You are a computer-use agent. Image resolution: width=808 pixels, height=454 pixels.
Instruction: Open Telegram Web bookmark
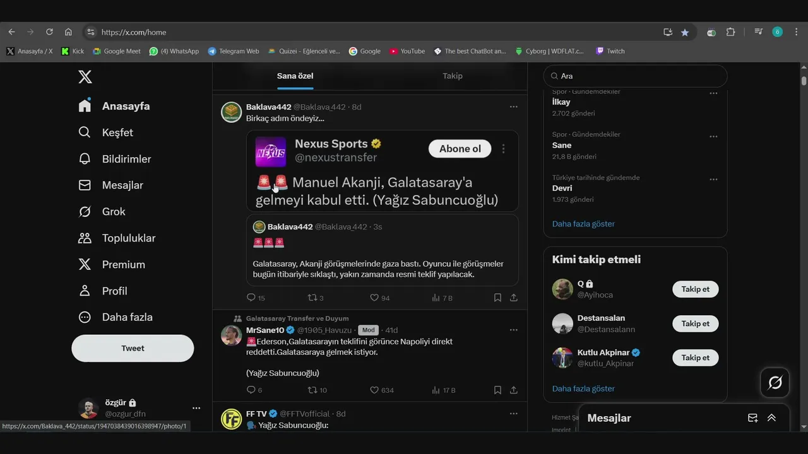(x=234, y=51)
